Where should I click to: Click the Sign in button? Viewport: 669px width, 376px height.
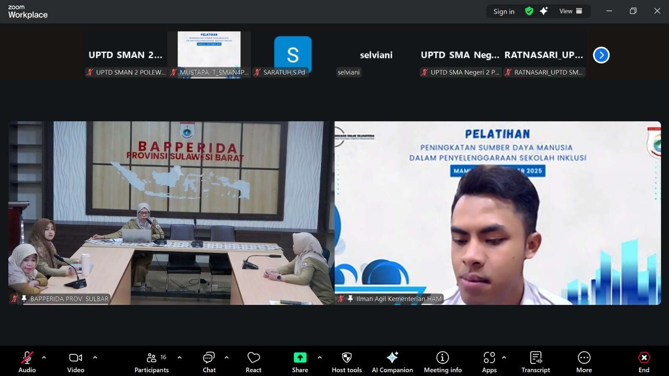pos(504,12)
